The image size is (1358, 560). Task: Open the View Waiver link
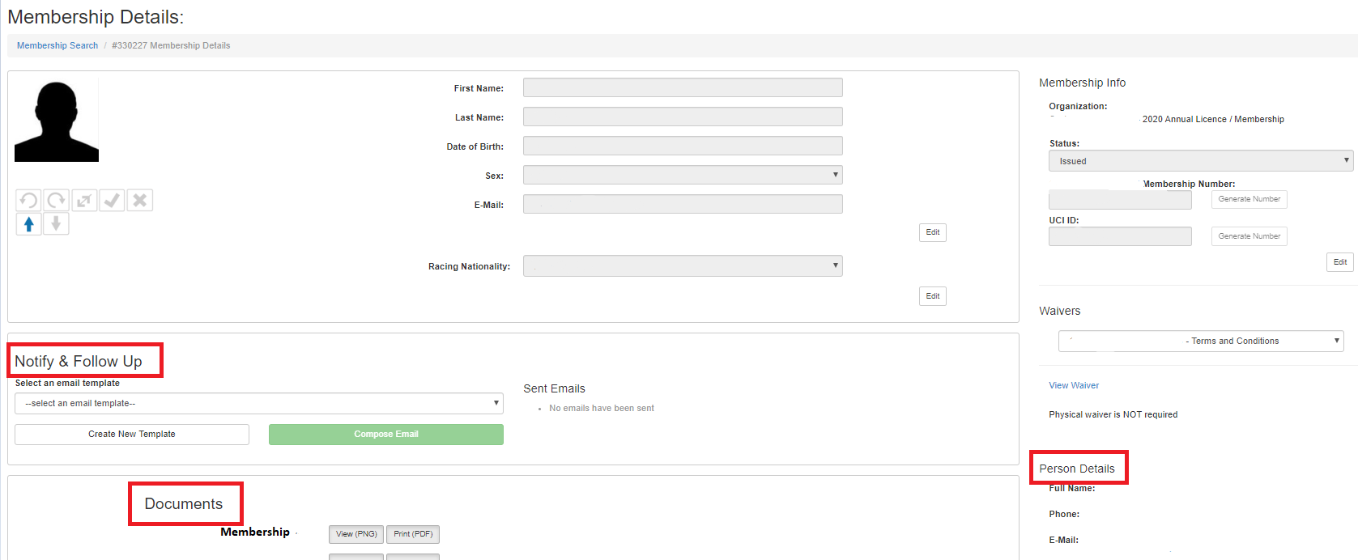[1074, 385]
